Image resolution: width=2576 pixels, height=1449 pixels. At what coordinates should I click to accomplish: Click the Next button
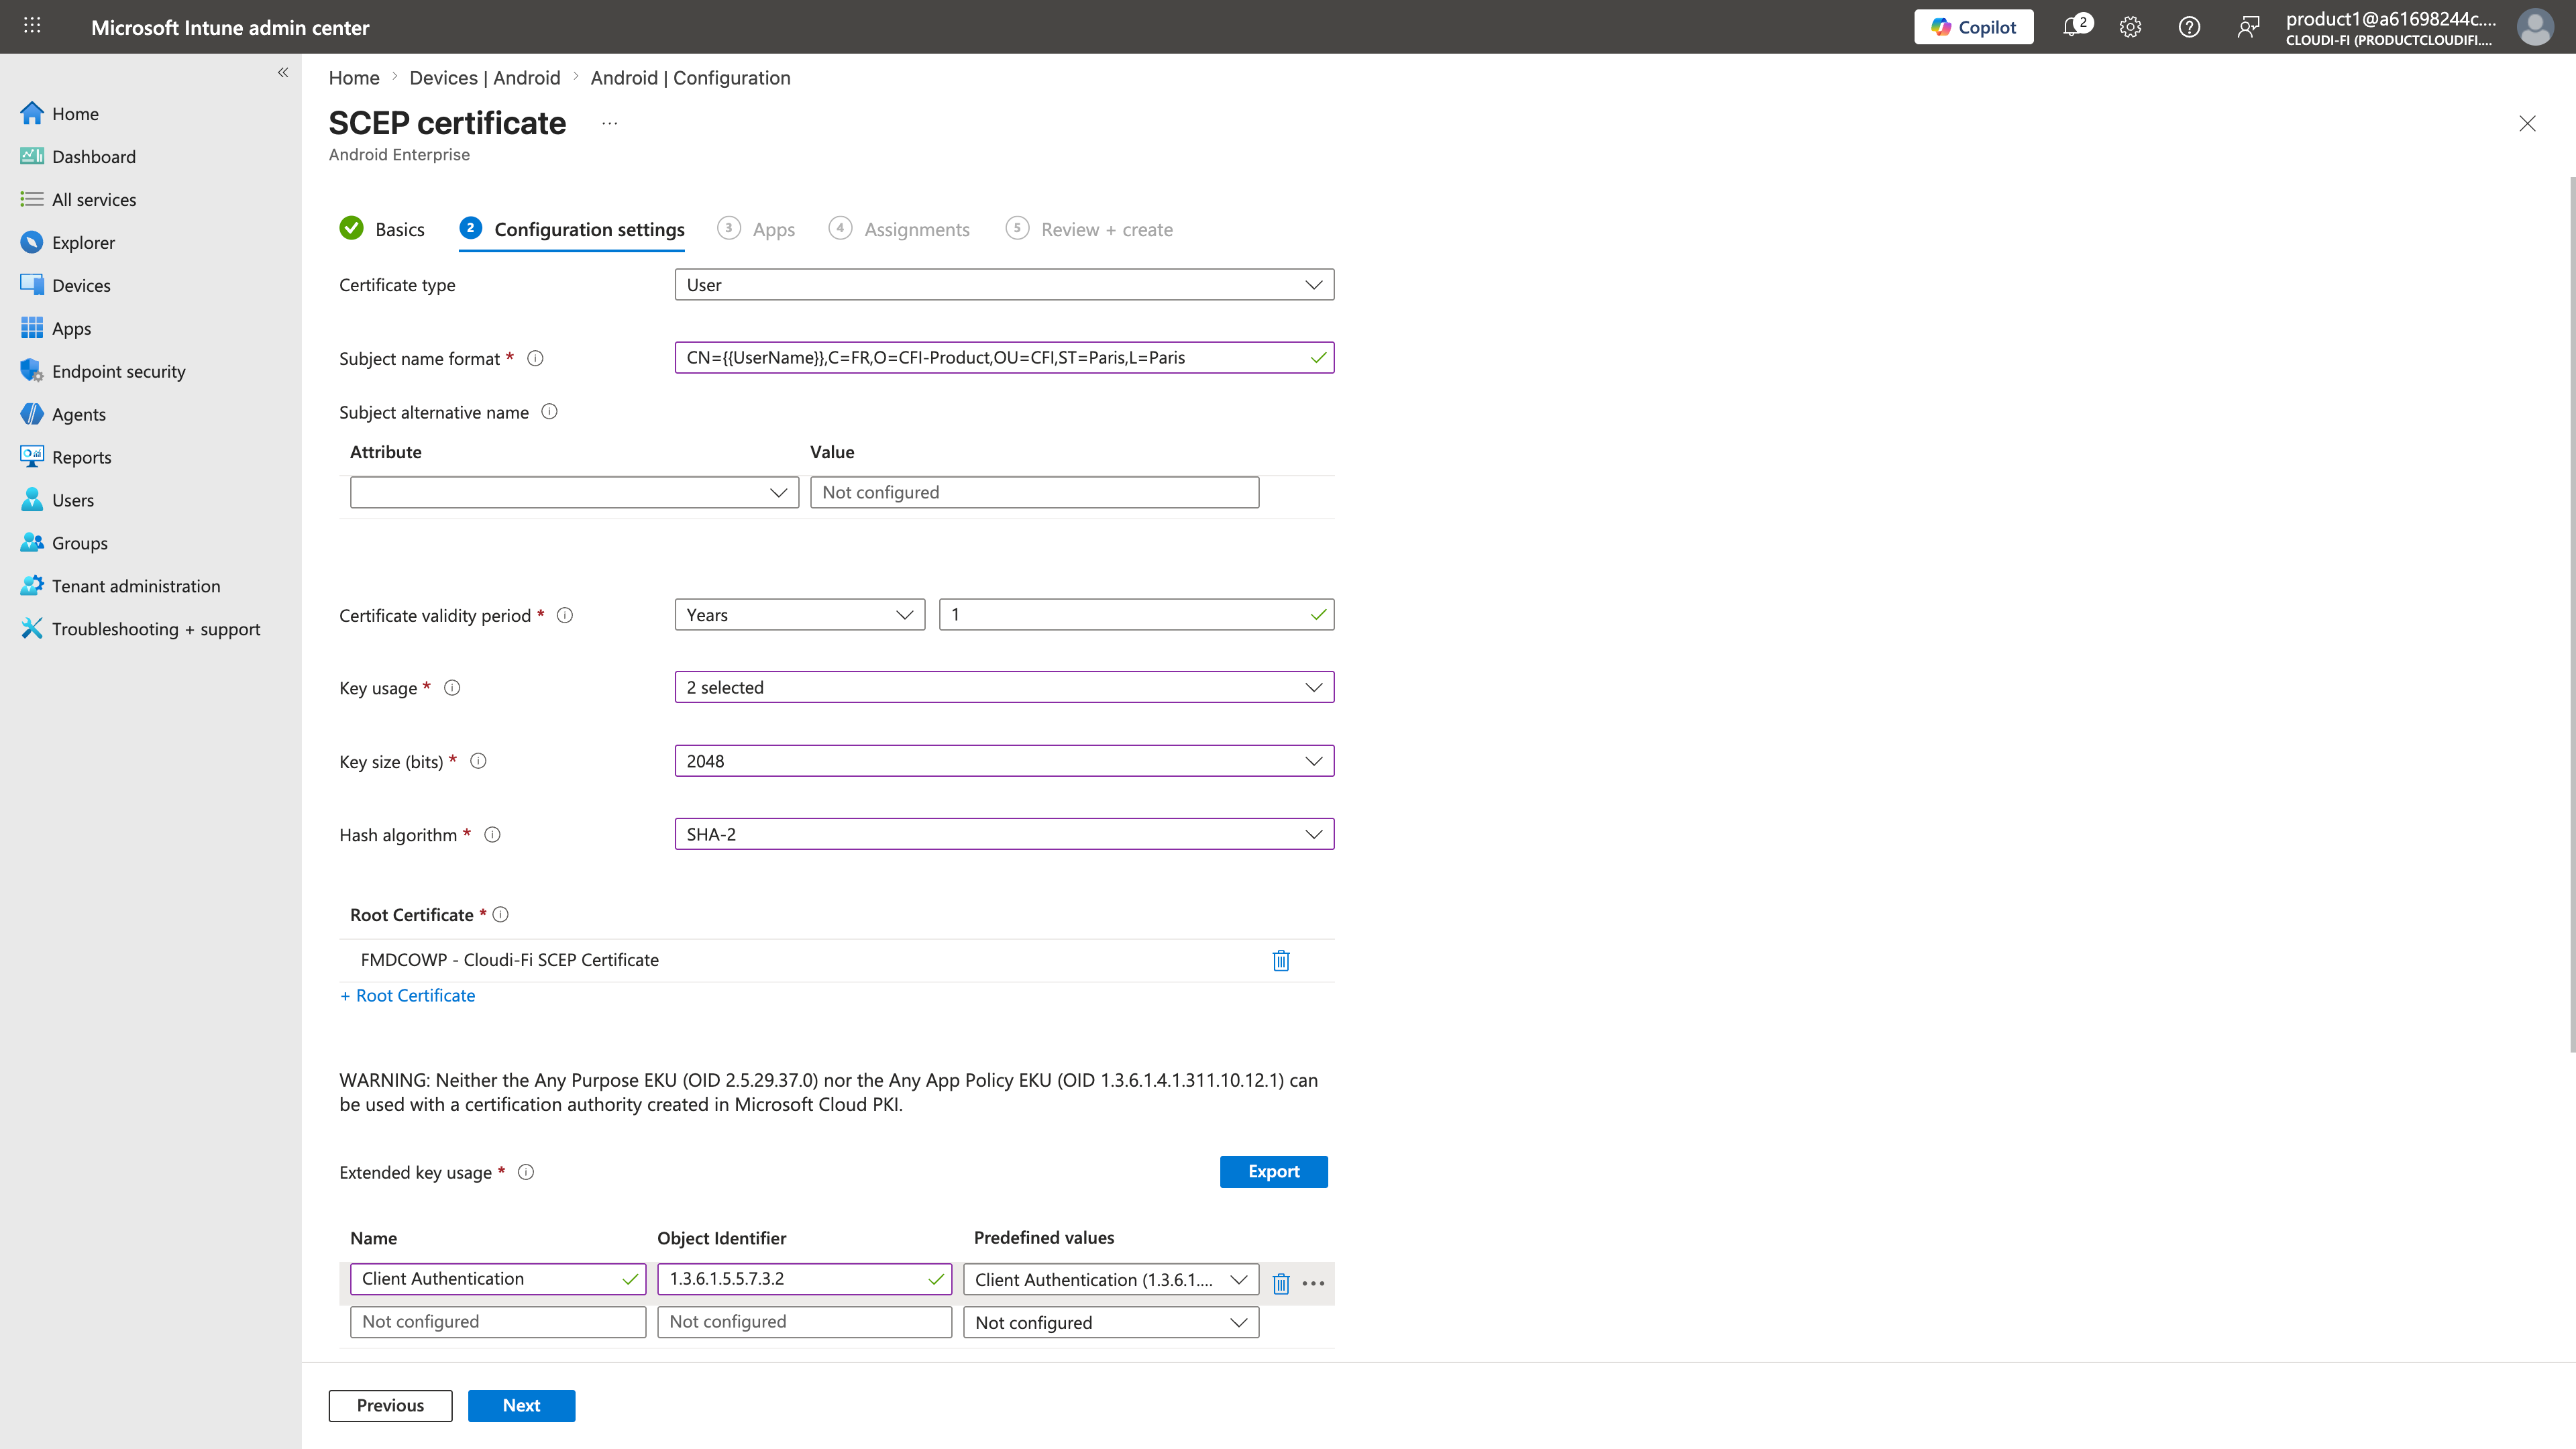(521, 1405)
